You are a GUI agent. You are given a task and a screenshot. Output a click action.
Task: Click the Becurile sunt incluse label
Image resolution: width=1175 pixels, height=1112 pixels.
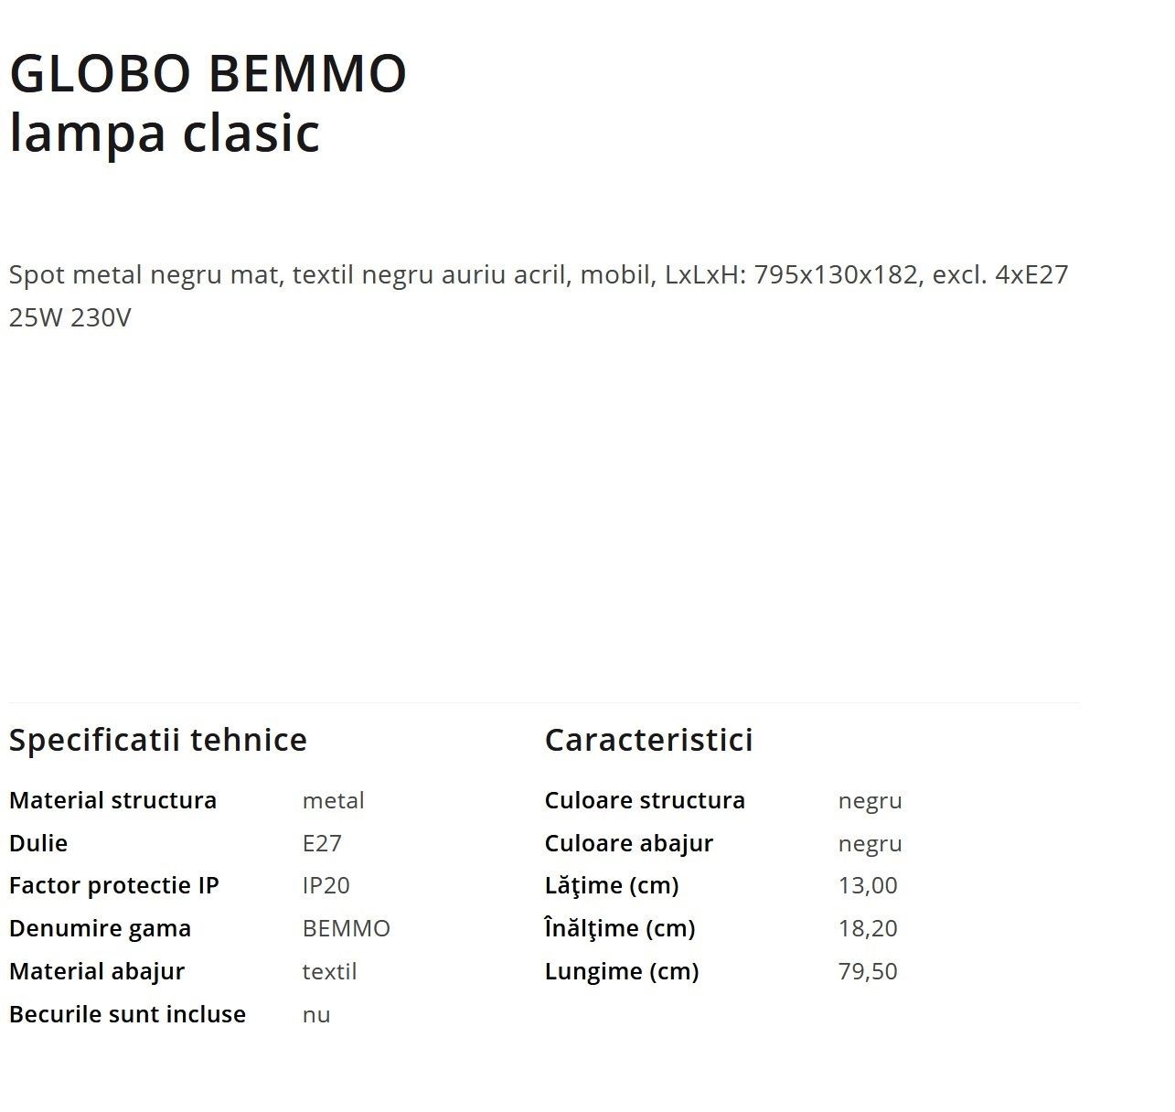[x=127, y=1013]
